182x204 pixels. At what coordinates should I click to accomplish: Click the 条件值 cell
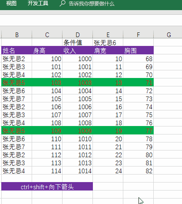pos(78,42)
